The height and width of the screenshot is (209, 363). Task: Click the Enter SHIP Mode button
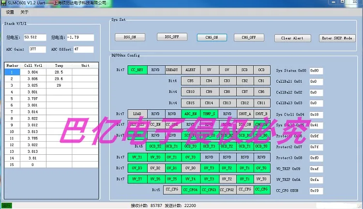(x=337, y=38)
